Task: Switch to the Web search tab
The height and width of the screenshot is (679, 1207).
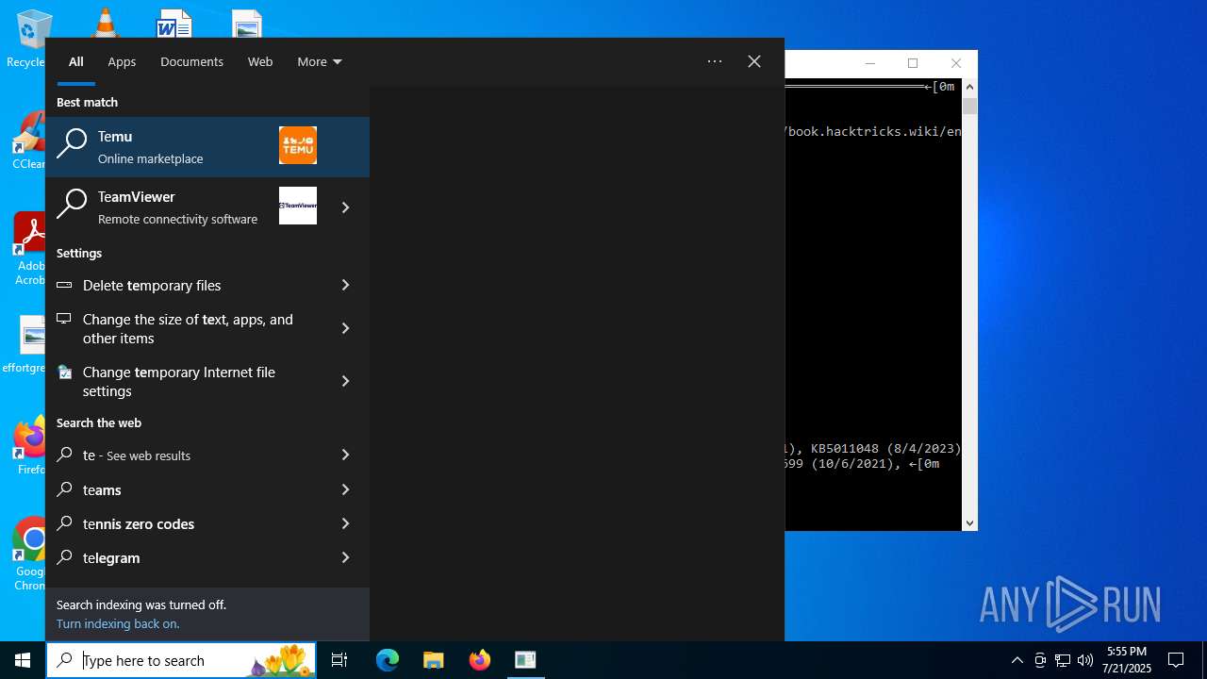Action: click(x=260, y=61)
